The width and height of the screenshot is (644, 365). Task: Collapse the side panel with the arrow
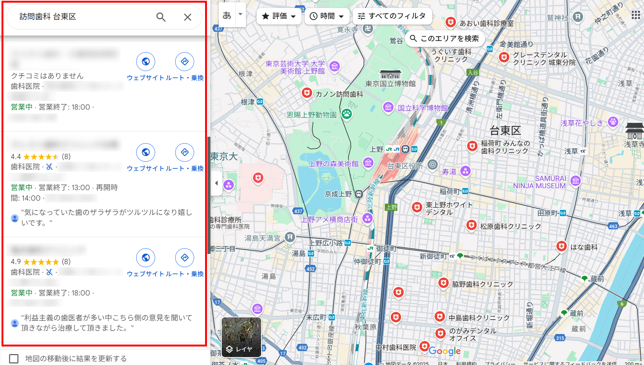[x=216, y=183]
